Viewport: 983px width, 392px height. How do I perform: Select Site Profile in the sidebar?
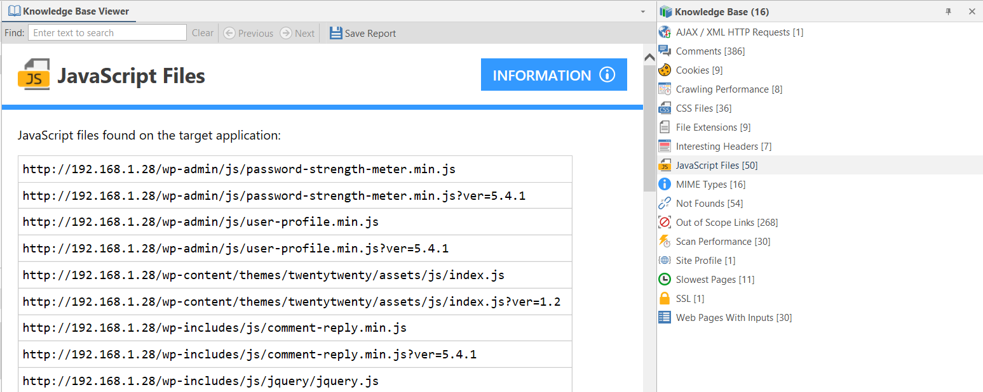click(664, 260)
